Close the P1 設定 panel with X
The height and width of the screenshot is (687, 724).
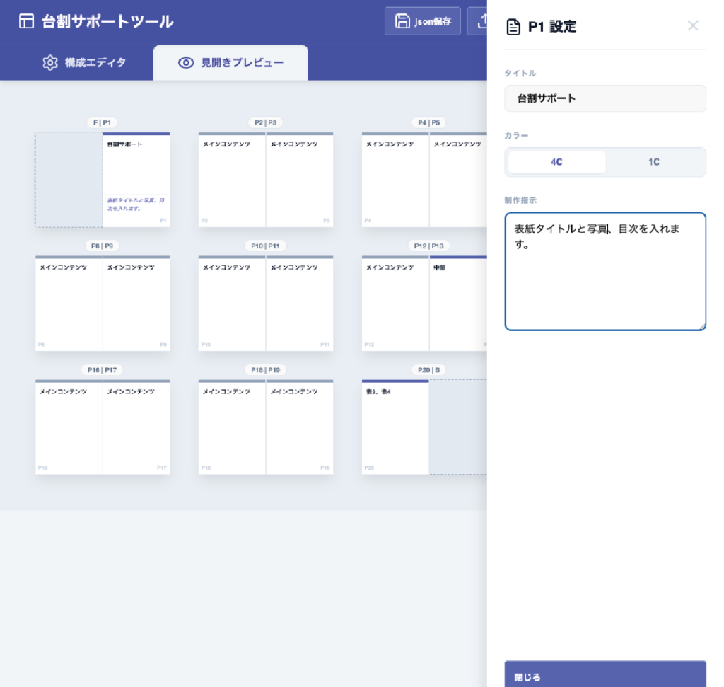tap(693, 26)
